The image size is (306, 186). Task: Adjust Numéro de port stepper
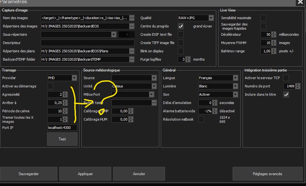tap(298, 86)
